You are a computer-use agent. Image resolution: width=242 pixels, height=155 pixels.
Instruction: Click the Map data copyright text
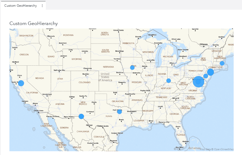point(206,149)
